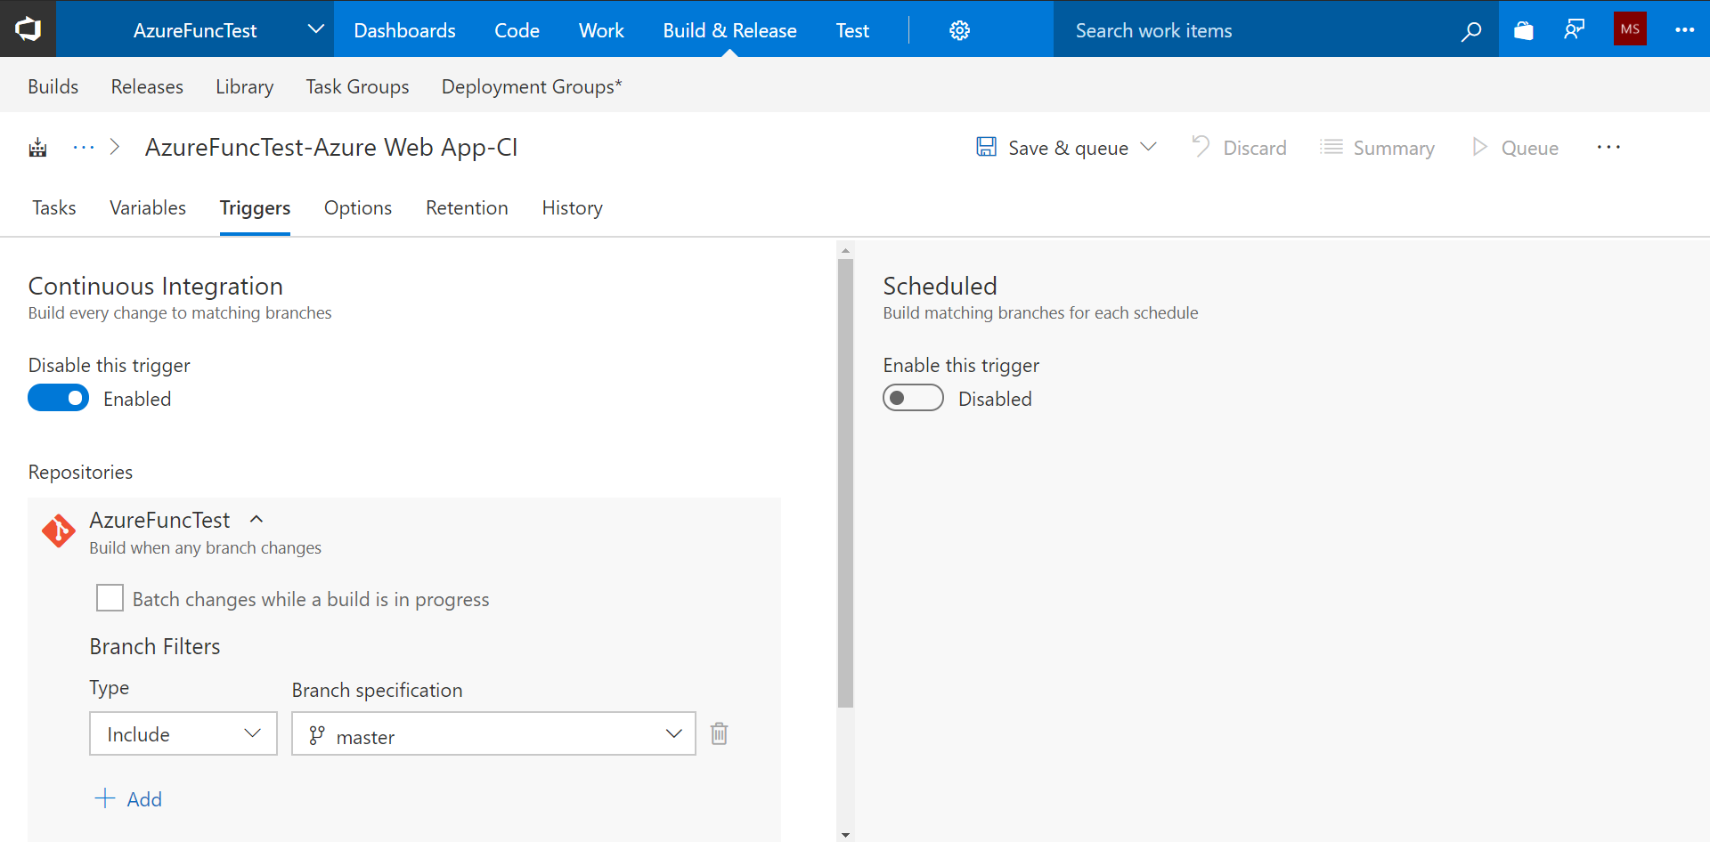Open Build & Release hub
Screen dimensions: 1710x842
(x=729, y=30)
